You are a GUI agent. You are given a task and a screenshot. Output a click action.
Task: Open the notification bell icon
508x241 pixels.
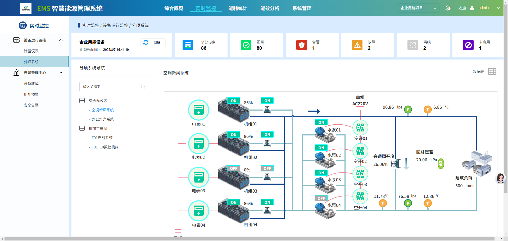pos(448,8)
